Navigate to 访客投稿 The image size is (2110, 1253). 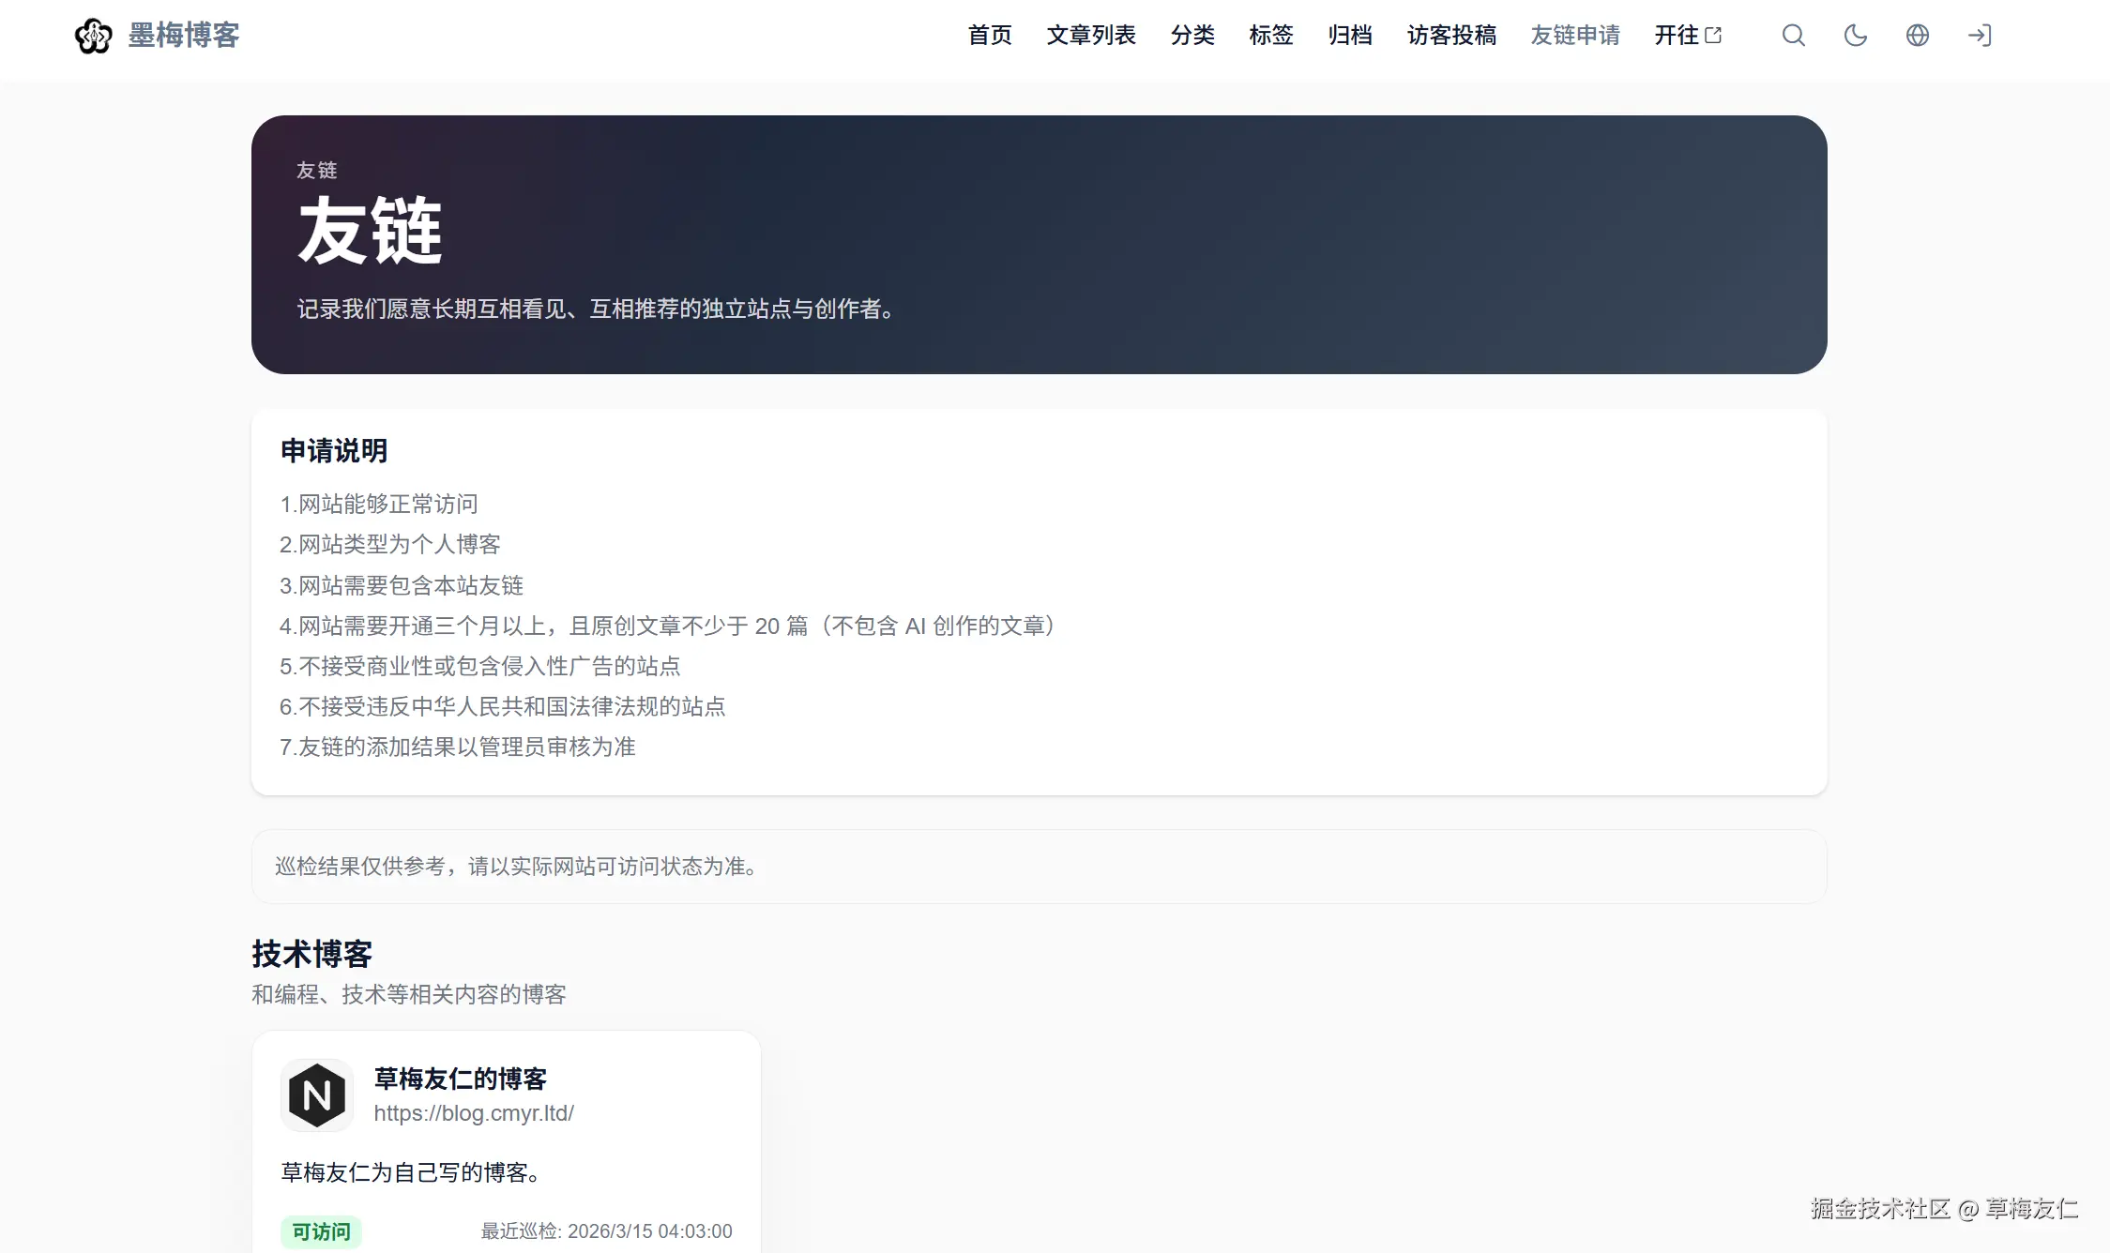click(1451, 36)
